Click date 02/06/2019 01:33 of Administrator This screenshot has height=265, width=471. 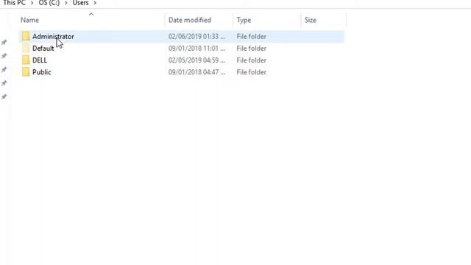click(196, 36)
